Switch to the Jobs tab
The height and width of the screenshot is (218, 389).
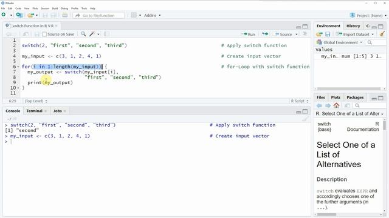pyautogui.click(x=58, y=111)
